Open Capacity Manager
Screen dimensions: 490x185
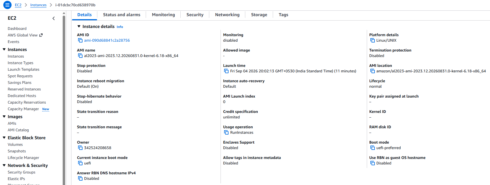coord(23,109)
